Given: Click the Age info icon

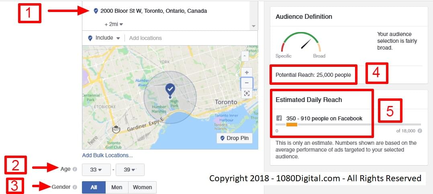Looking at the screenshot, I should tap(75, 169).
